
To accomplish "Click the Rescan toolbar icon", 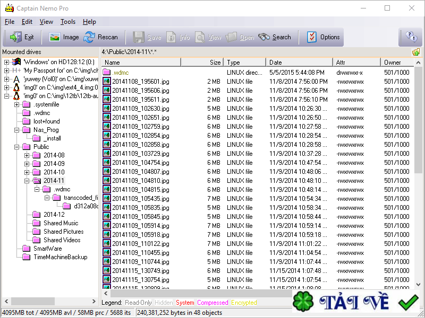I will coord(89,37).
